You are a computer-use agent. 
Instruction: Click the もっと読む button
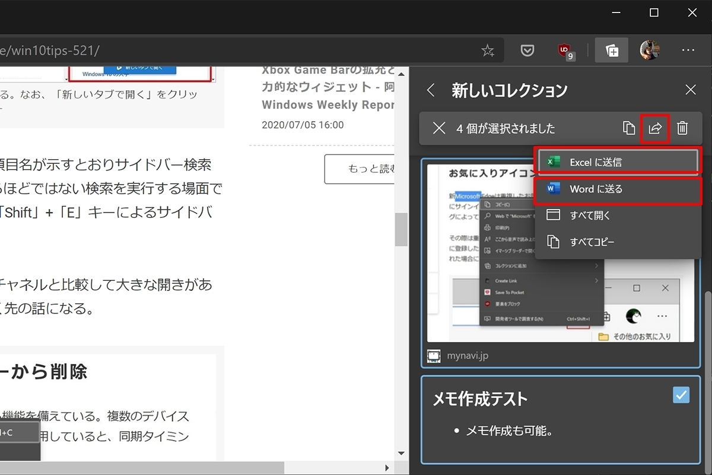point(360,169)
